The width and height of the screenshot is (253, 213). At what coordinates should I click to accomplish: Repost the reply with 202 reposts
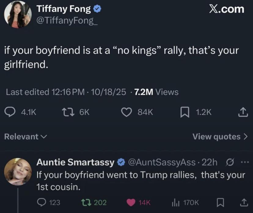tap(85, 202)
